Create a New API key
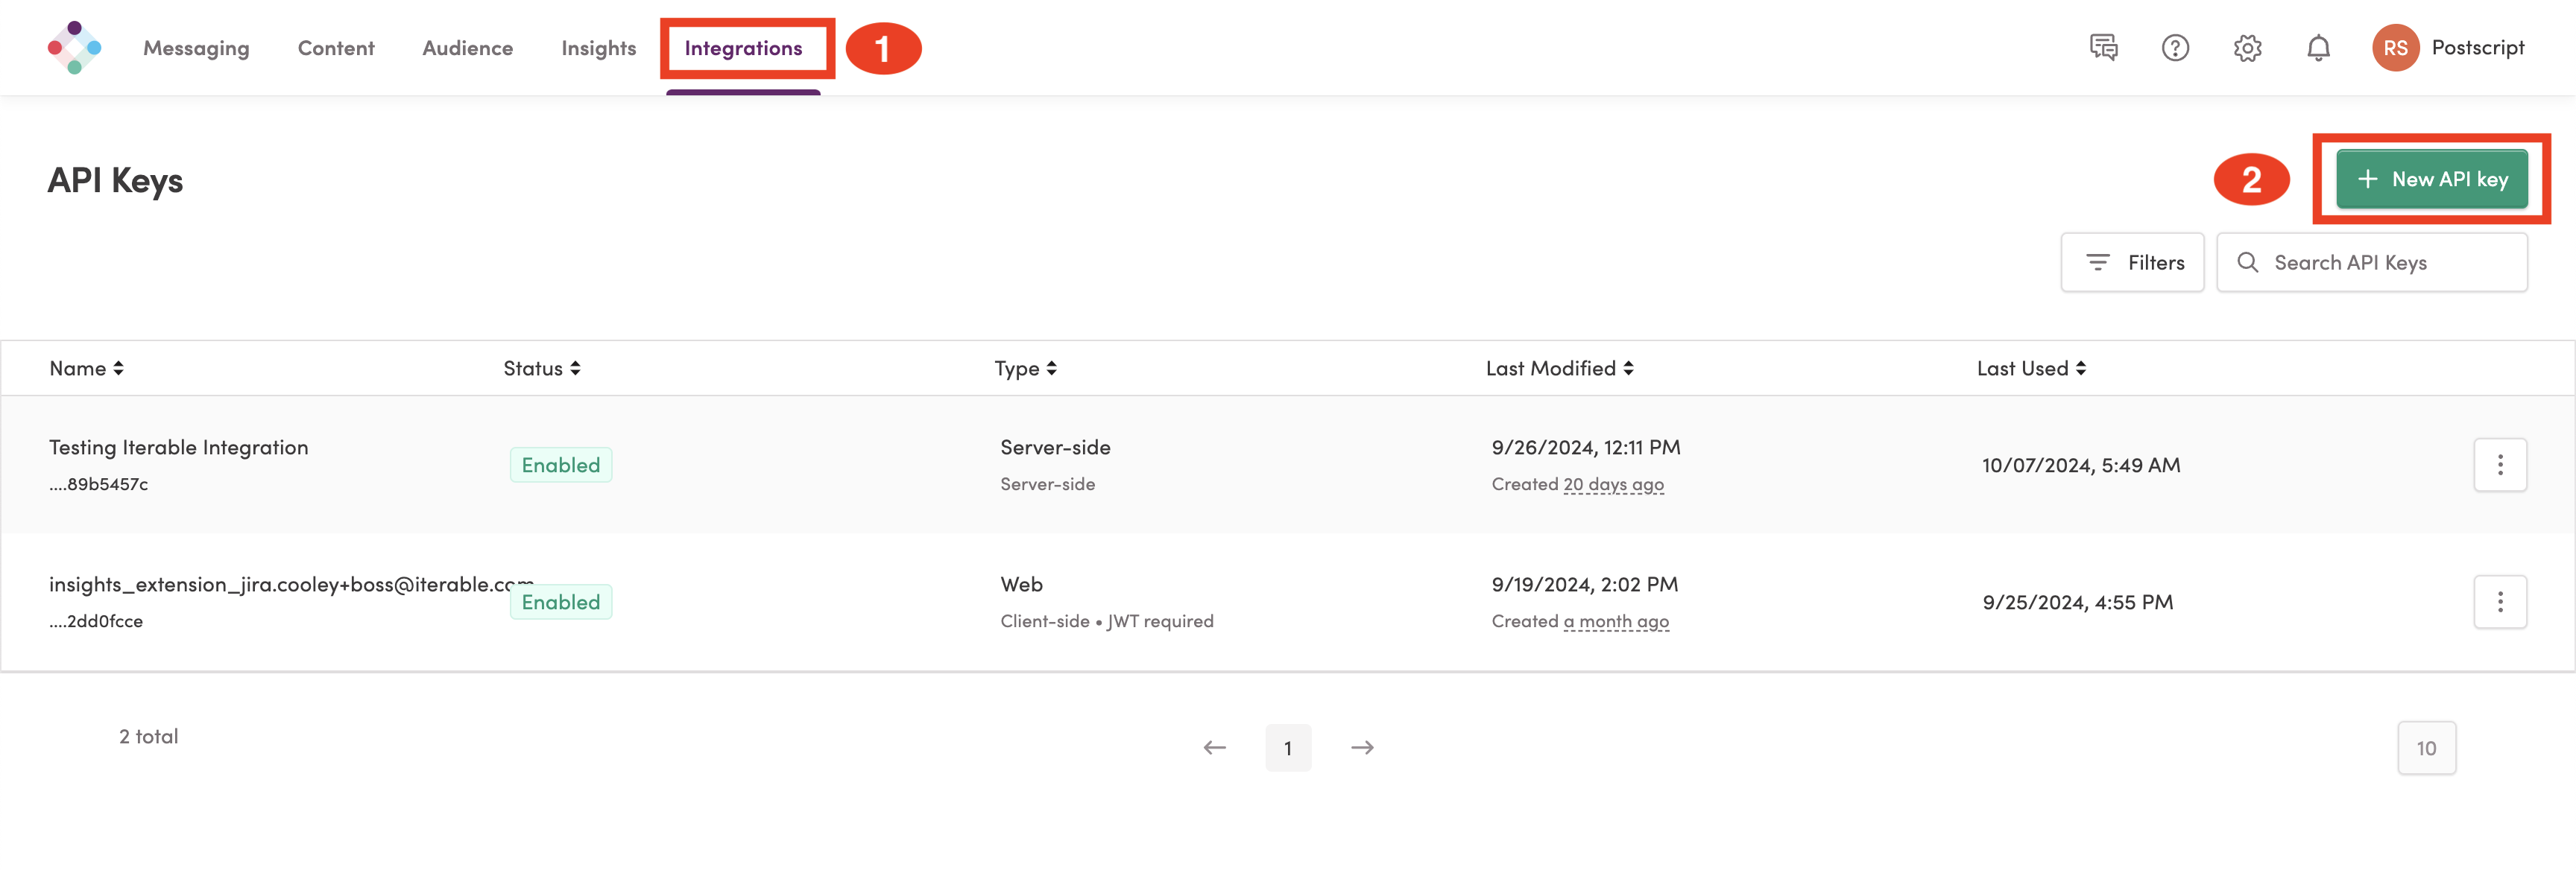2576x870 pixels. tap(2431, 179)
